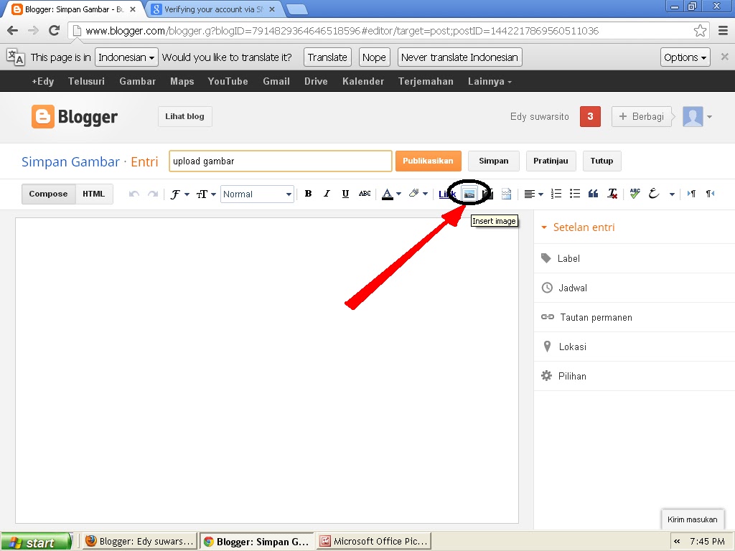The width and height of the screenshot is (735, 551).
Task: Click the Berbagi share button
Action: [641, 117]
